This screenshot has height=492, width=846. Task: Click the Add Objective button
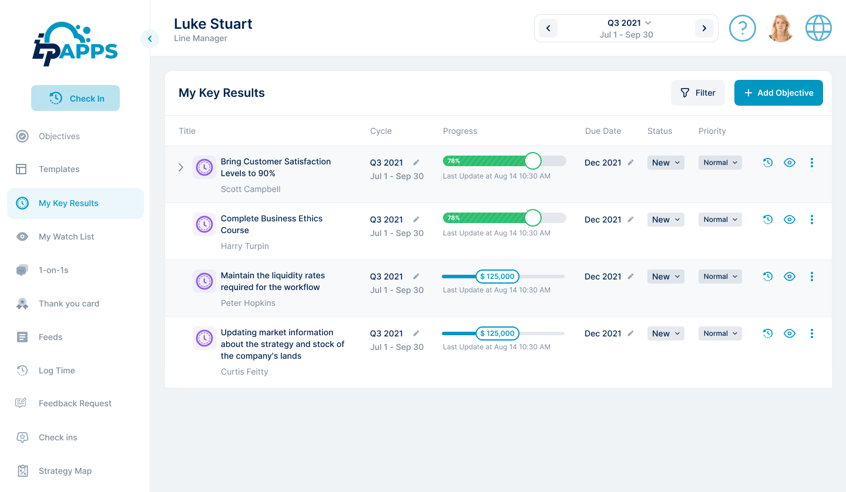click(x=778, y=93)
